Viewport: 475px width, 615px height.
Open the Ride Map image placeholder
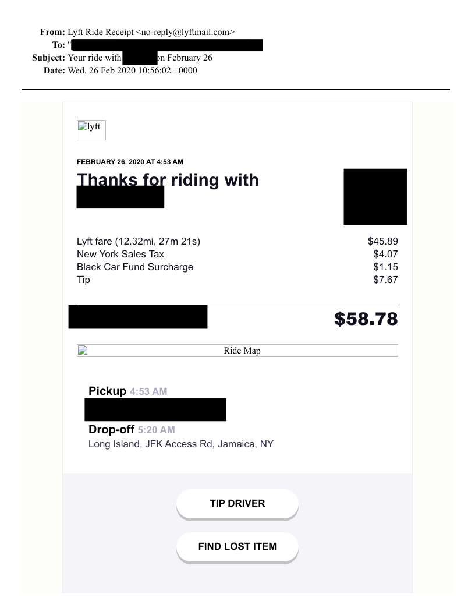click(238, 351)
